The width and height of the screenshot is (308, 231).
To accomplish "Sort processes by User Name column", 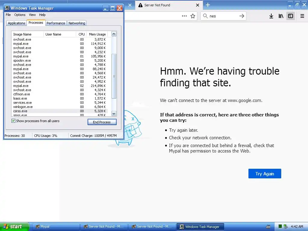I will click(60, 34).
